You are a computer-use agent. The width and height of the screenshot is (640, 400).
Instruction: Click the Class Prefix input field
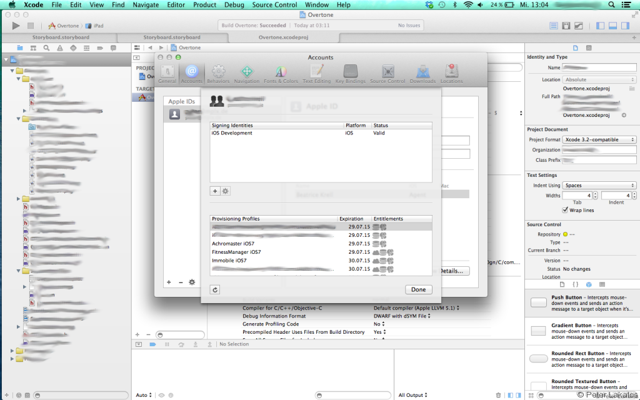click(x=599, y=160)
